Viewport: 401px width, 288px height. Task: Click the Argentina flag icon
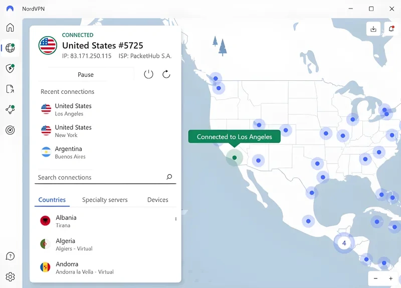click(x=46, y=152)
